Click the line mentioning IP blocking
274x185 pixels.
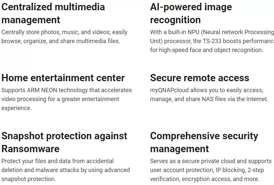click(207, 170)
